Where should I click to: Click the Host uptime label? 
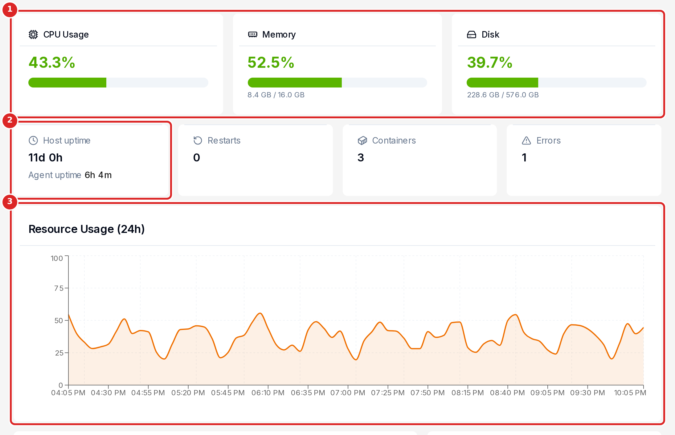(x=67, y=140)
